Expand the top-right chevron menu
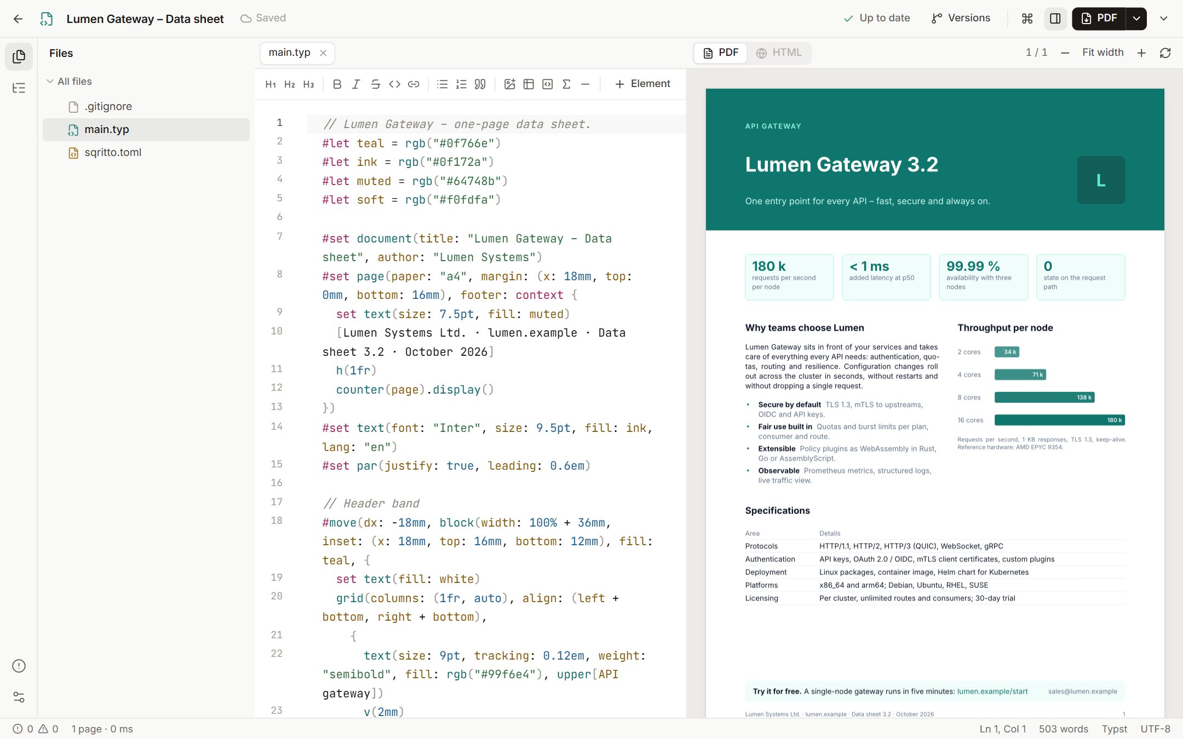1183x739 pixels. [x=1164, y=19]
